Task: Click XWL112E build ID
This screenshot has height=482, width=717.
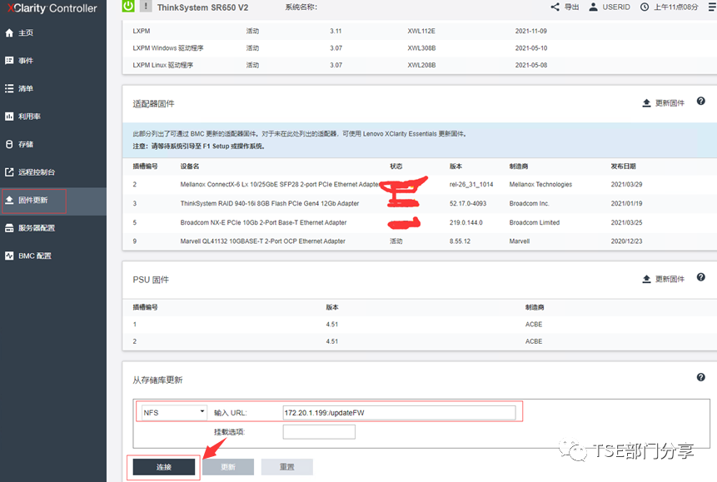Action: [x=421, y=31]
